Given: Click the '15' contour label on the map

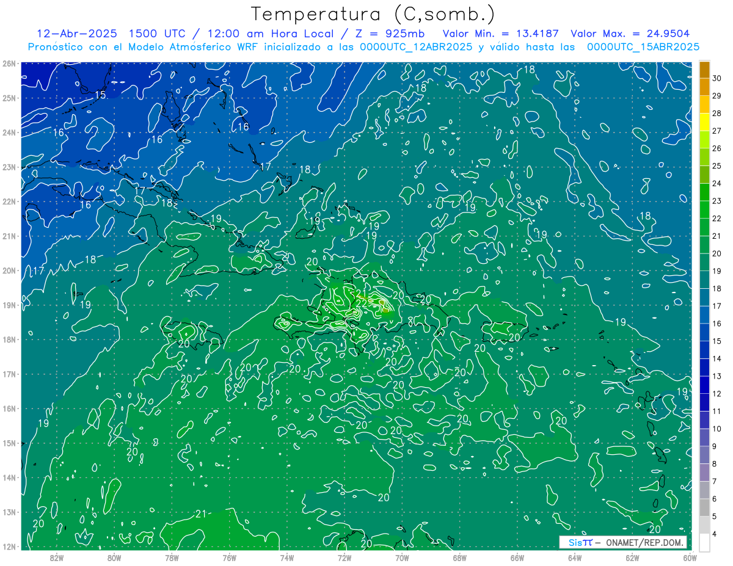Looking at the screenshot, I should coord(100,96).
